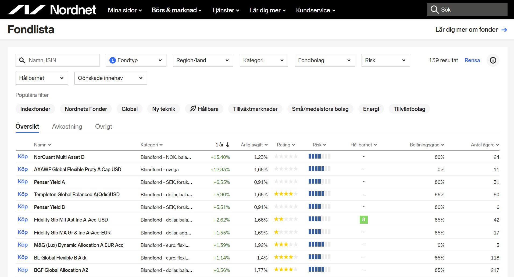Open the Börs & marknad menu
Image resolution: width=514 pixels, height=277 pixels.
point(176,10)
